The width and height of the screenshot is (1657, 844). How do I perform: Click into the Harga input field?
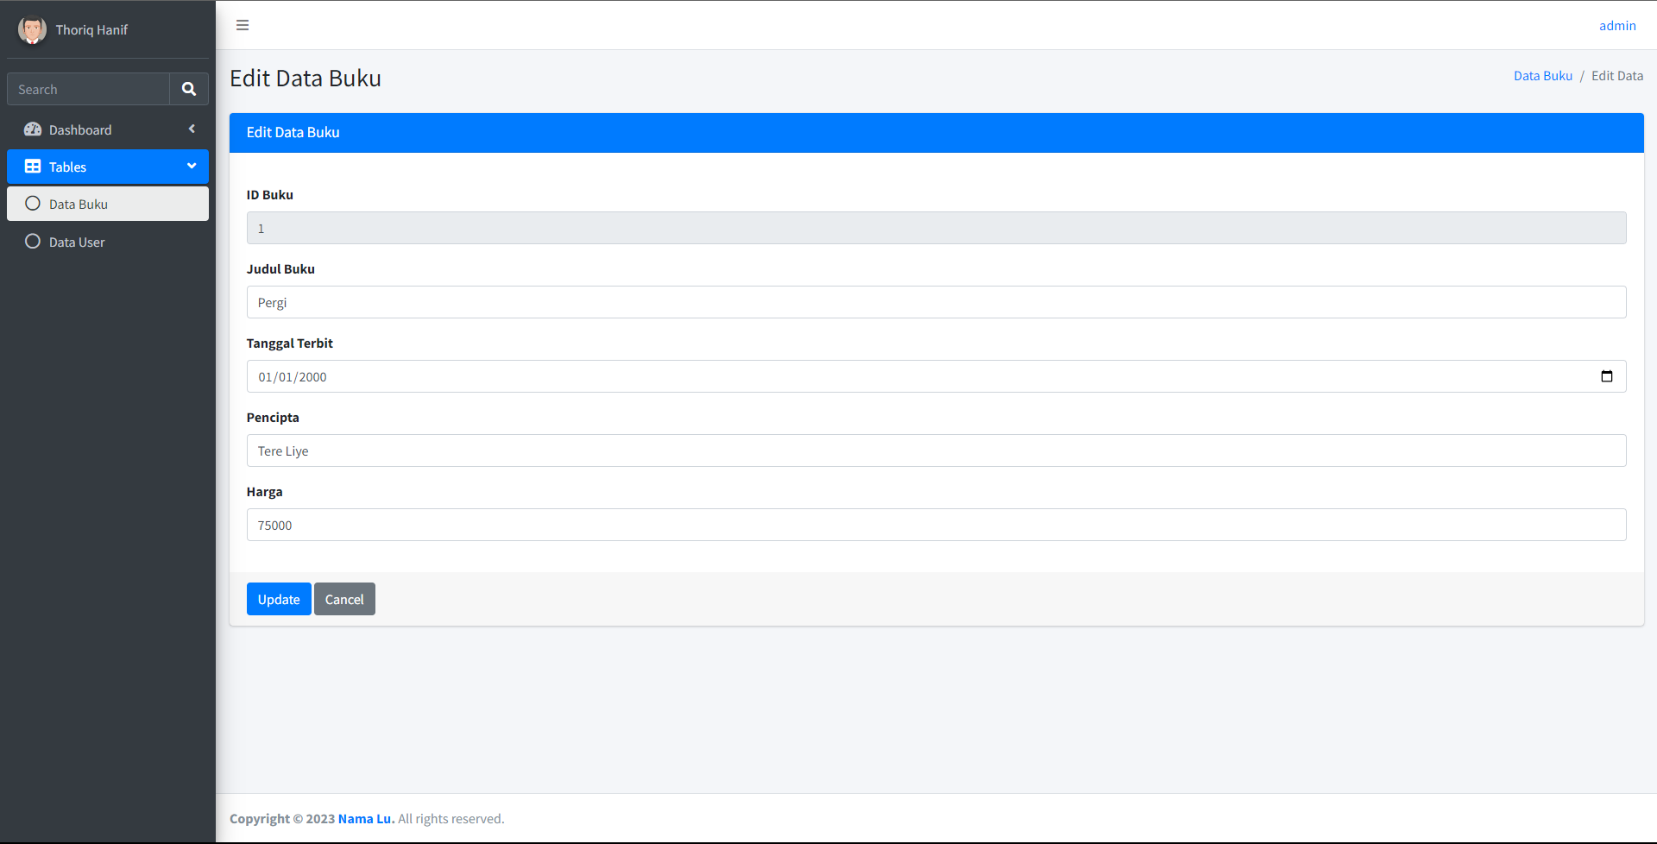[x=936, y=526]
